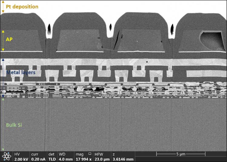This screenshot has width=227, height=162.
Task: Select the WD 4.0 mm databar entry
Action: 65,157
